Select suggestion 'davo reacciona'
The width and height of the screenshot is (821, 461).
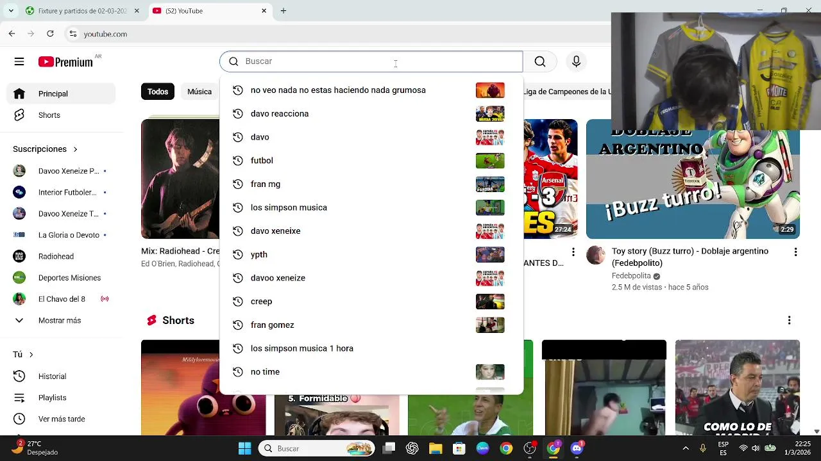(371, 114)
